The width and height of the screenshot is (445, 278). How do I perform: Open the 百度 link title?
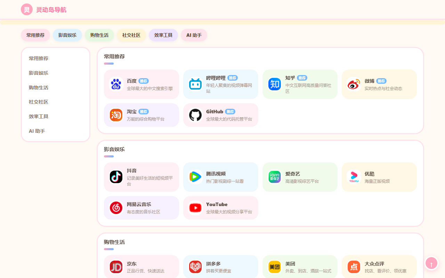pyautogui.click(x=132, y=81)
